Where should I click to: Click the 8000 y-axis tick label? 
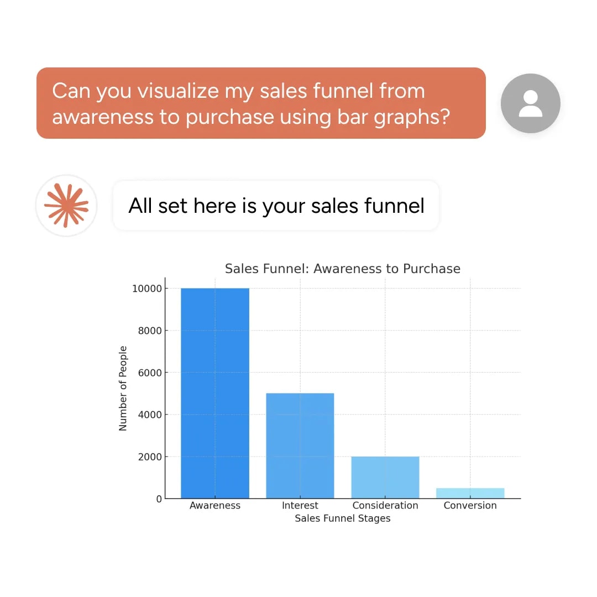pyautogui.click(x=150, y=331)
